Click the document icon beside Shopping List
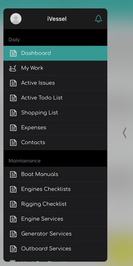 tap(13, 113)
